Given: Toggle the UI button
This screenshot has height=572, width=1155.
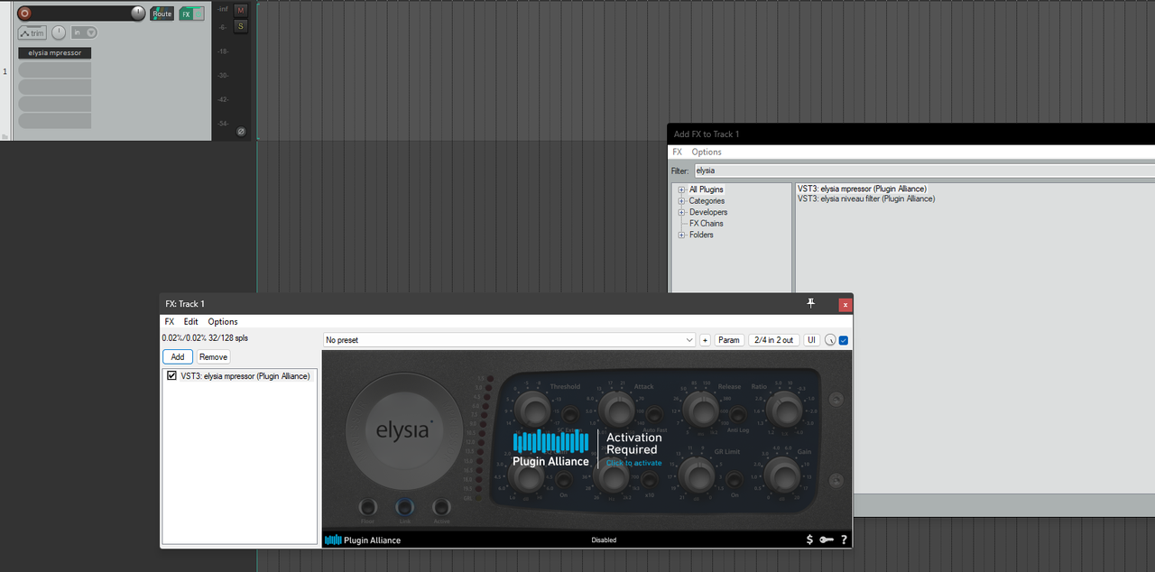Looking at the screenshot, I should (811, 340).
